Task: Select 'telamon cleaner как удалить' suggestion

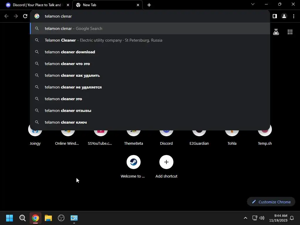Action: tap(150, 75)
